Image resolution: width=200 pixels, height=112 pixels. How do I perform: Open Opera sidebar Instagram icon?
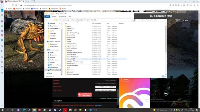pyautogui.click(x=2, y=35)
